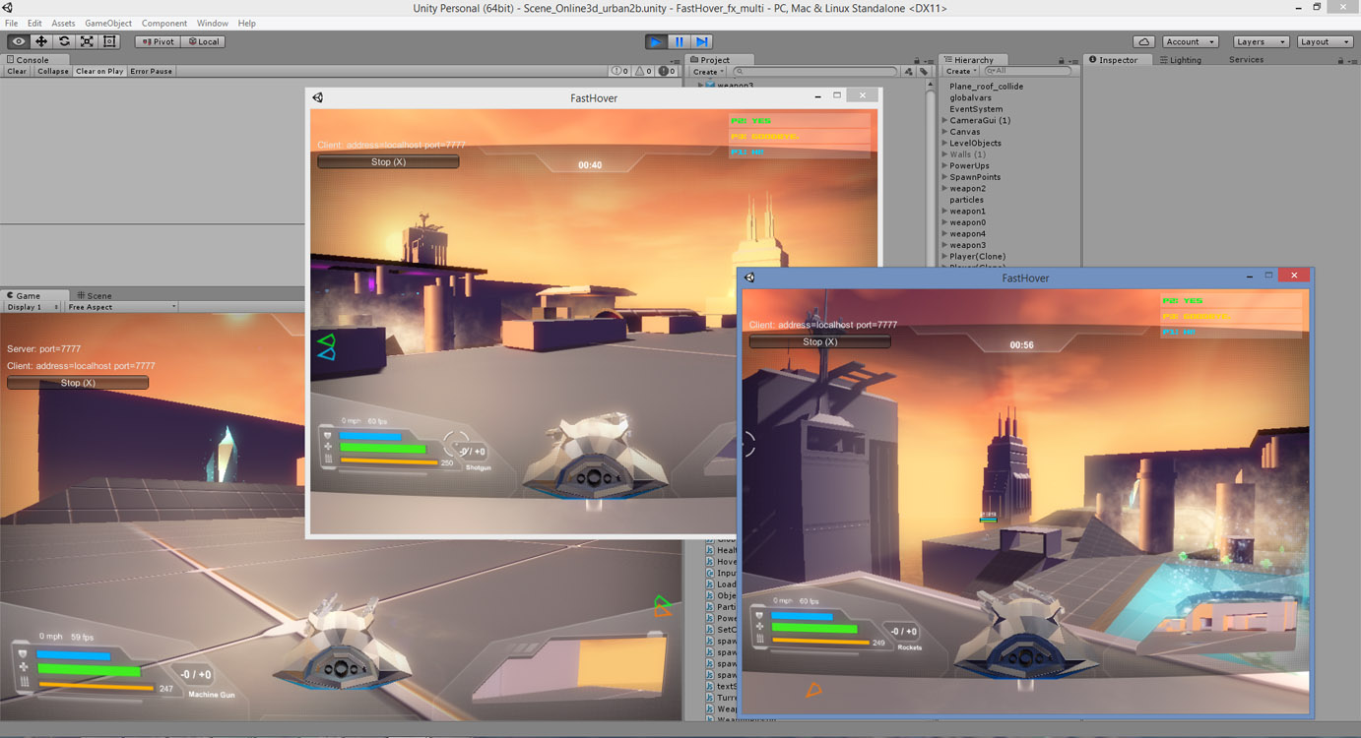This screenshot has height=738, width=1361.
Task: Select the Move tool
Action: tap(41, 41)
